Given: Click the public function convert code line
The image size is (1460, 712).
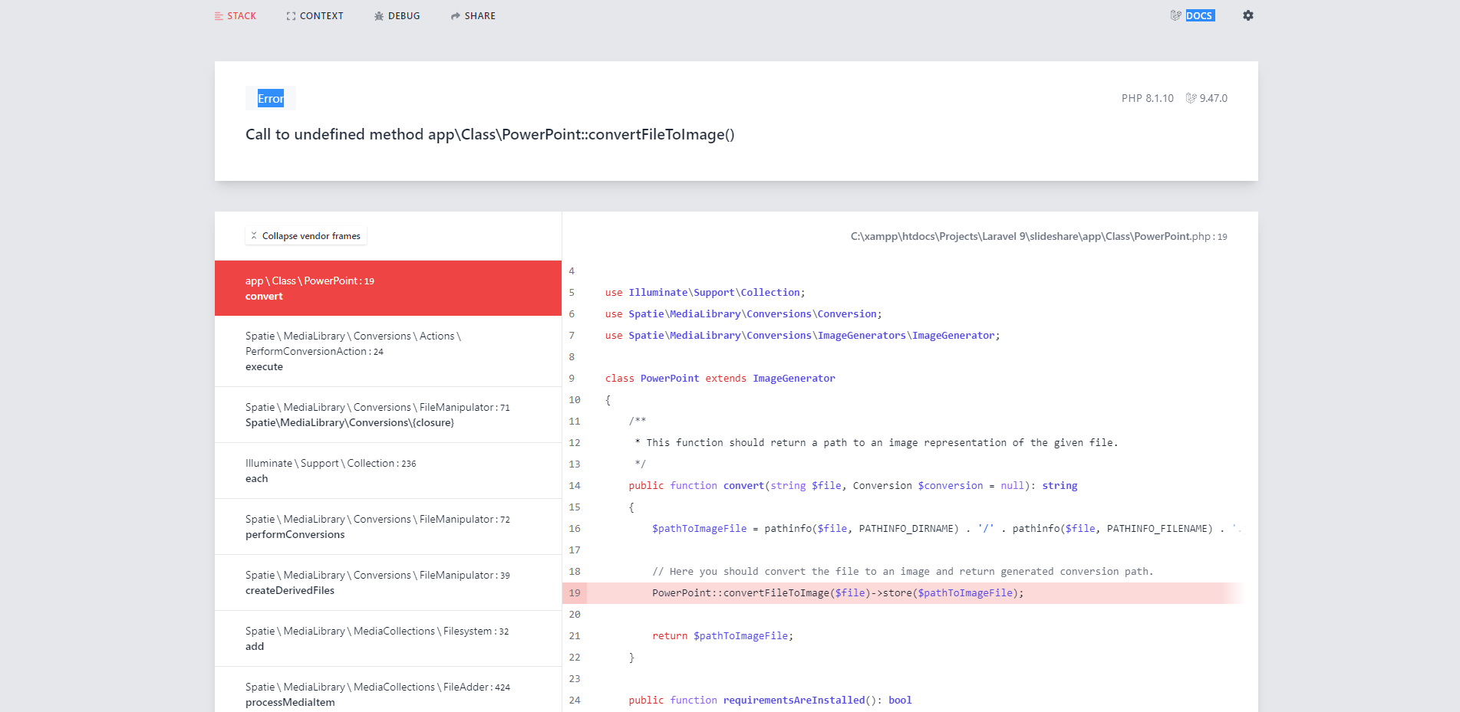Looking at the screenshot, I should click(853, 486).
